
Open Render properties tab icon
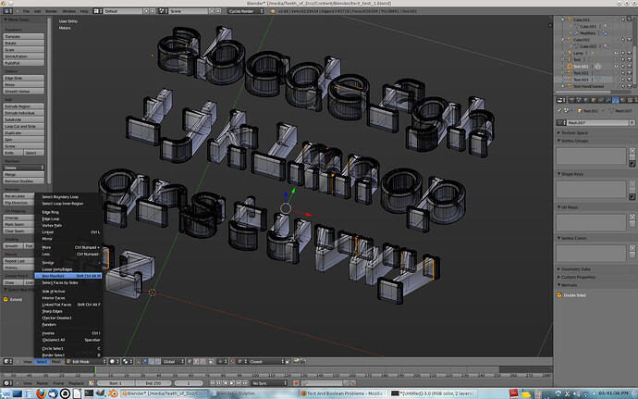(x=571, y=100)
